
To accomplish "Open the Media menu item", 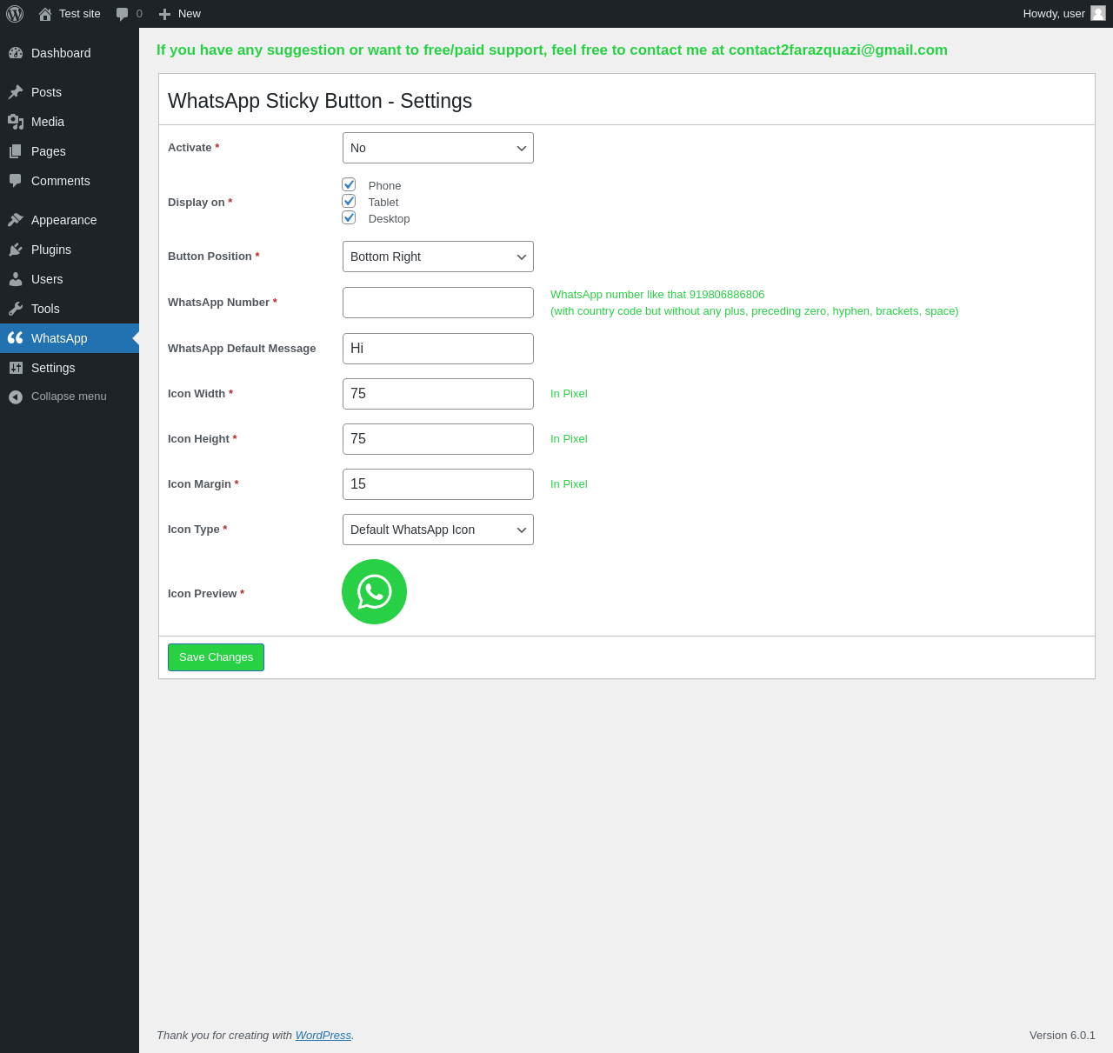I will point(70,122).
